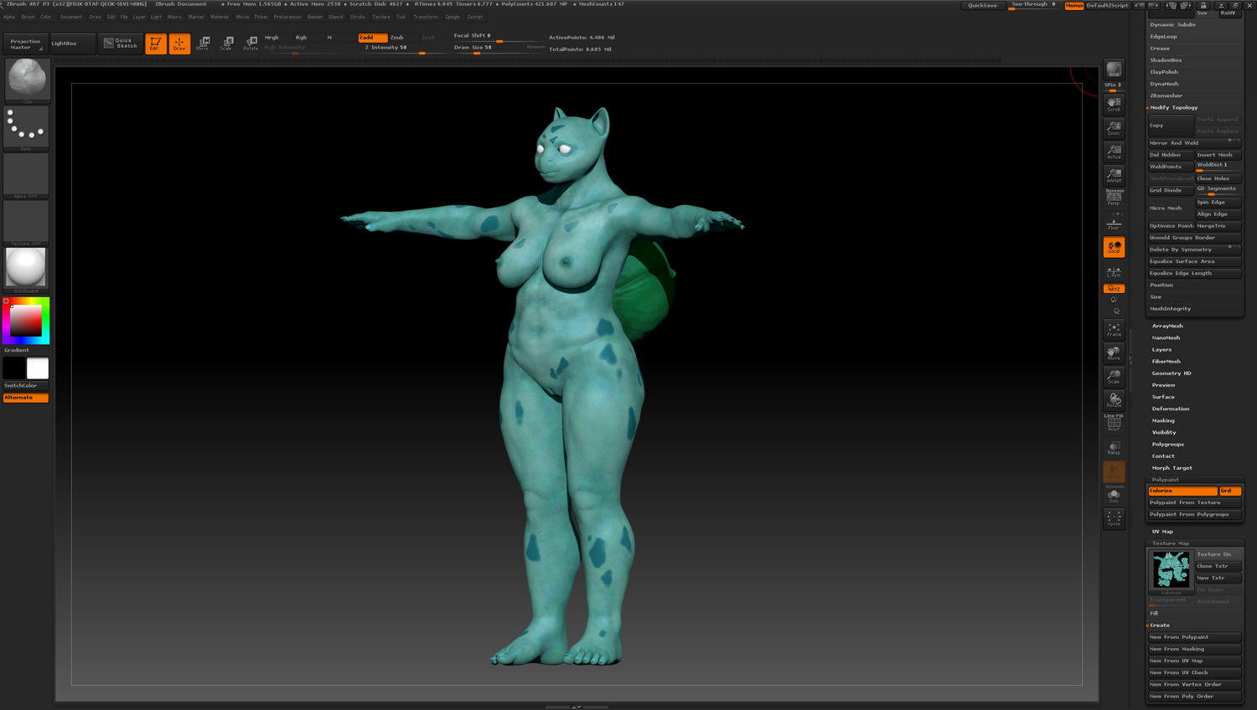Pick a color in the color picker square
1257x710 pixels.
(26, 321)
